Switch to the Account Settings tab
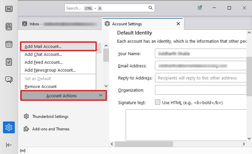Viewport: 252px width, 154px height. pyautogui.click(x=143, y=24)
